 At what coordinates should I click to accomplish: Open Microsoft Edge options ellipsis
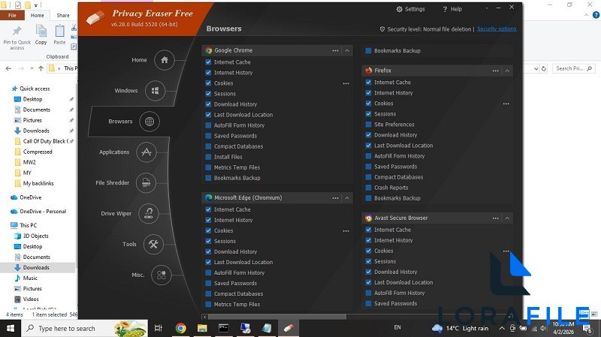click(335, 198)
